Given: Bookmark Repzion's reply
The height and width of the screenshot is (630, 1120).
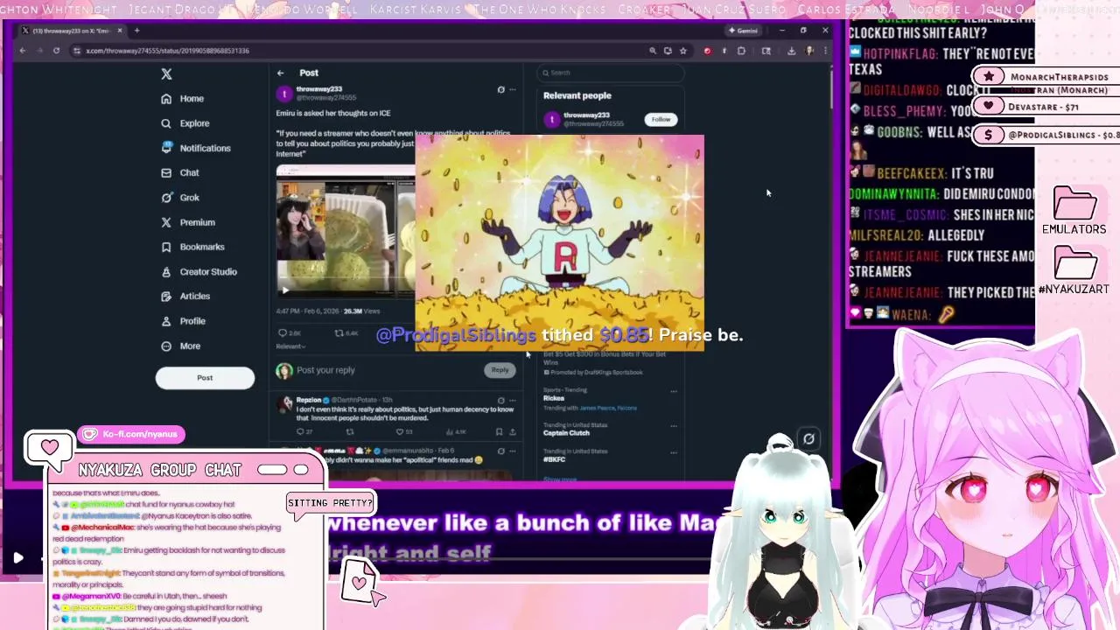Looking at the screenshot, I should tap(500, 431).
